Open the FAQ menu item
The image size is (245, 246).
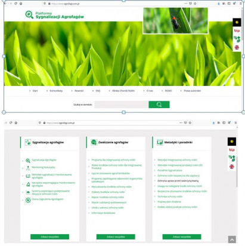tap(98, 91)
